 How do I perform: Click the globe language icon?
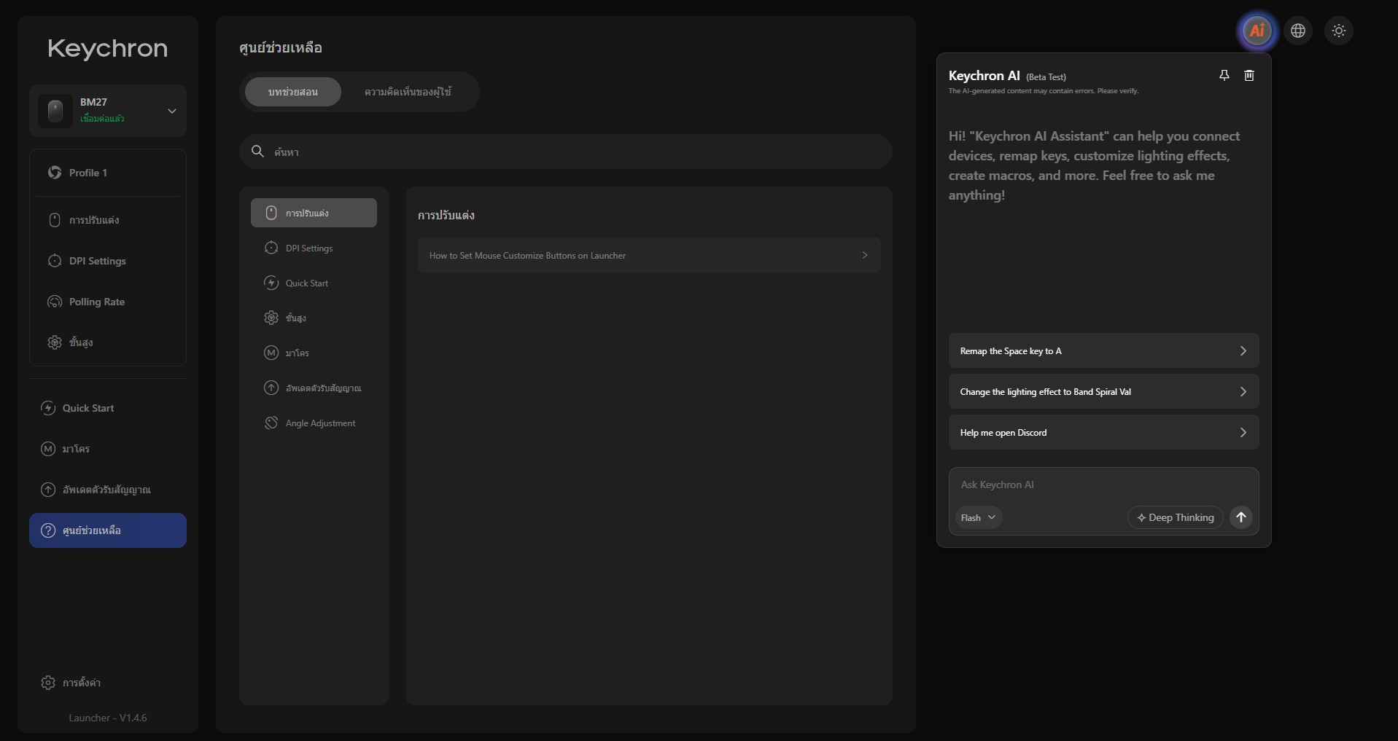1298,31
